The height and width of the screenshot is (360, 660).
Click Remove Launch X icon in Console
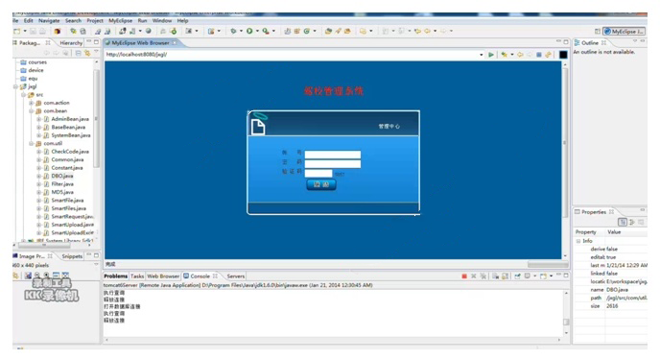[x=474, y=276]
